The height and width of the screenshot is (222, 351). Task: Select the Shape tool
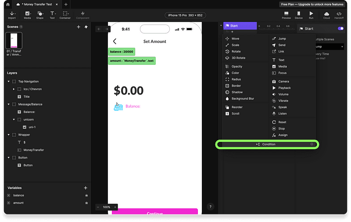pos(40,15)
